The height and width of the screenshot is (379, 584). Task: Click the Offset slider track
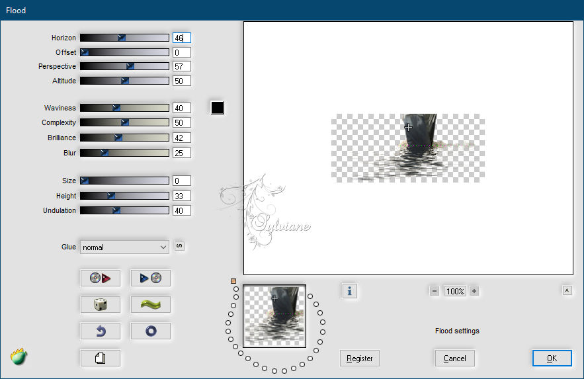(x=124, y=52)
